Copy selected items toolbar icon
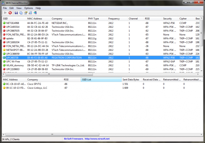The image size is (205, 143). (21, 13)
